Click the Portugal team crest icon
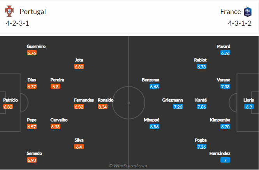The image size is (259, 170). click(9, 11)
